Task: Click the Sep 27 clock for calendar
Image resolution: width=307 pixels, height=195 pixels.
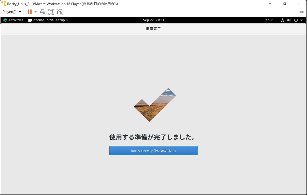Action: (x=153, y=20)
